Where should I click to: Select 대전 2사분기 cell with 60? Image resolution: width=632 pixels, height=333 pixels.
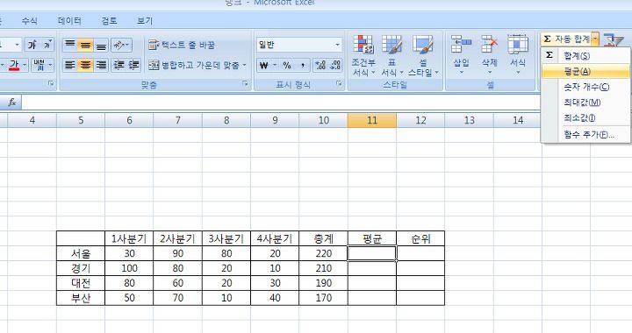[177, 283]
